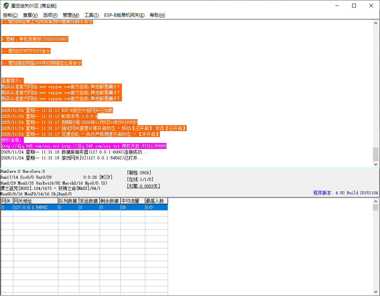
Task: Click the log panel scrollbar thumb
Action: [x=376, y=154]
